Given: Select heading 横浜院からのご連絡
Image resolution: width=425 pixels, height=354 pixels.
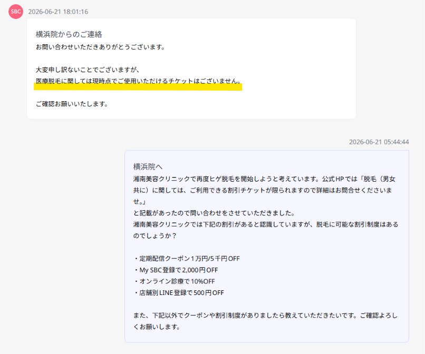Looking at the screenshot, I should [69, 34].
